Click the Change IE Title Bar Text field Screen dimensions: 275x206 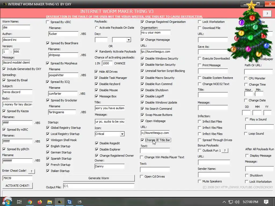point(155,150)
